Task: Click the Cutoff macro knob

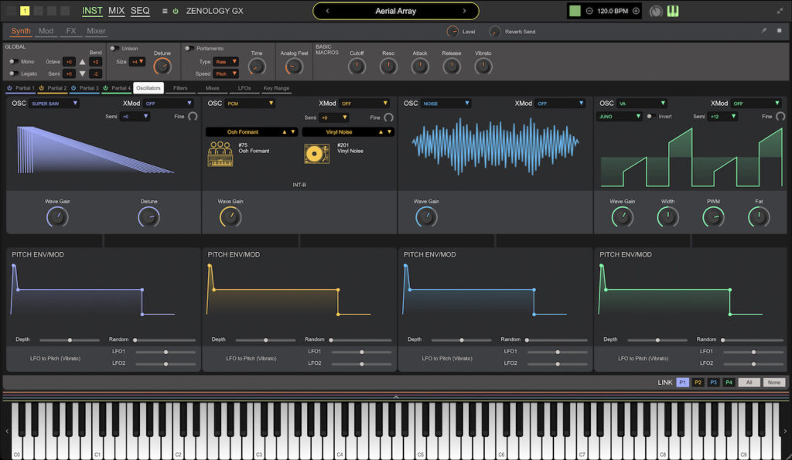Action: 357,67
